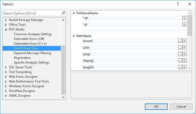This screenshot has height=114, width=196.
Task: Open Common Analyzer Settings page
Action: (x=33, y=34)
